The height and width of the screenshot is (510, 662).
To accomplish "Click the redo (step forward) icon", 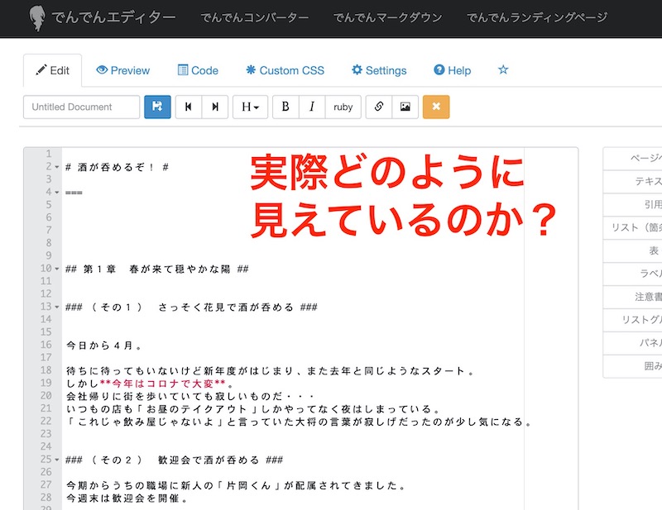I will pyautogui.click(x=215, y=107).
